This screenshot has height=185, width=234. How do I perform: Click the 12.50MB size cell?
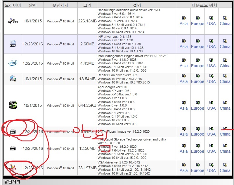click(87, 148)
